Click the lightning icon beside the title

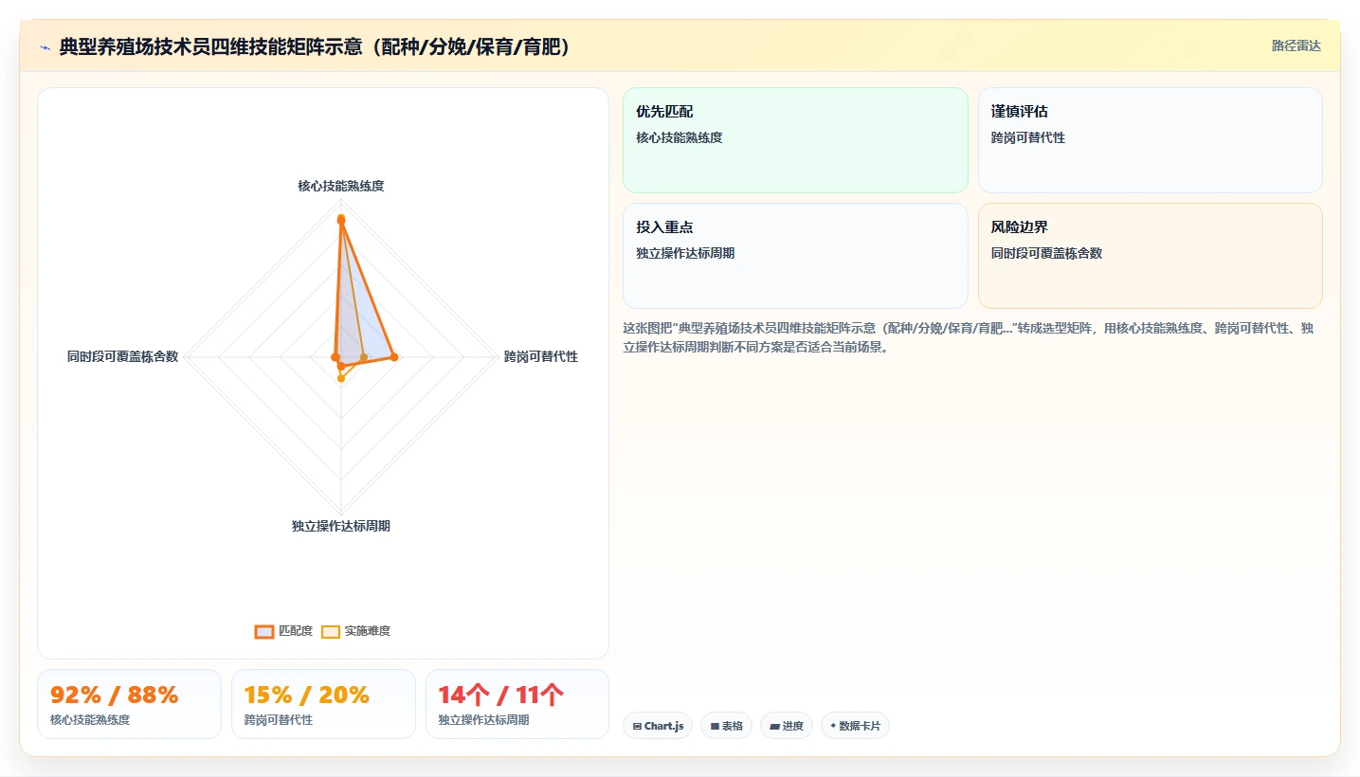[x=45, y=47]
